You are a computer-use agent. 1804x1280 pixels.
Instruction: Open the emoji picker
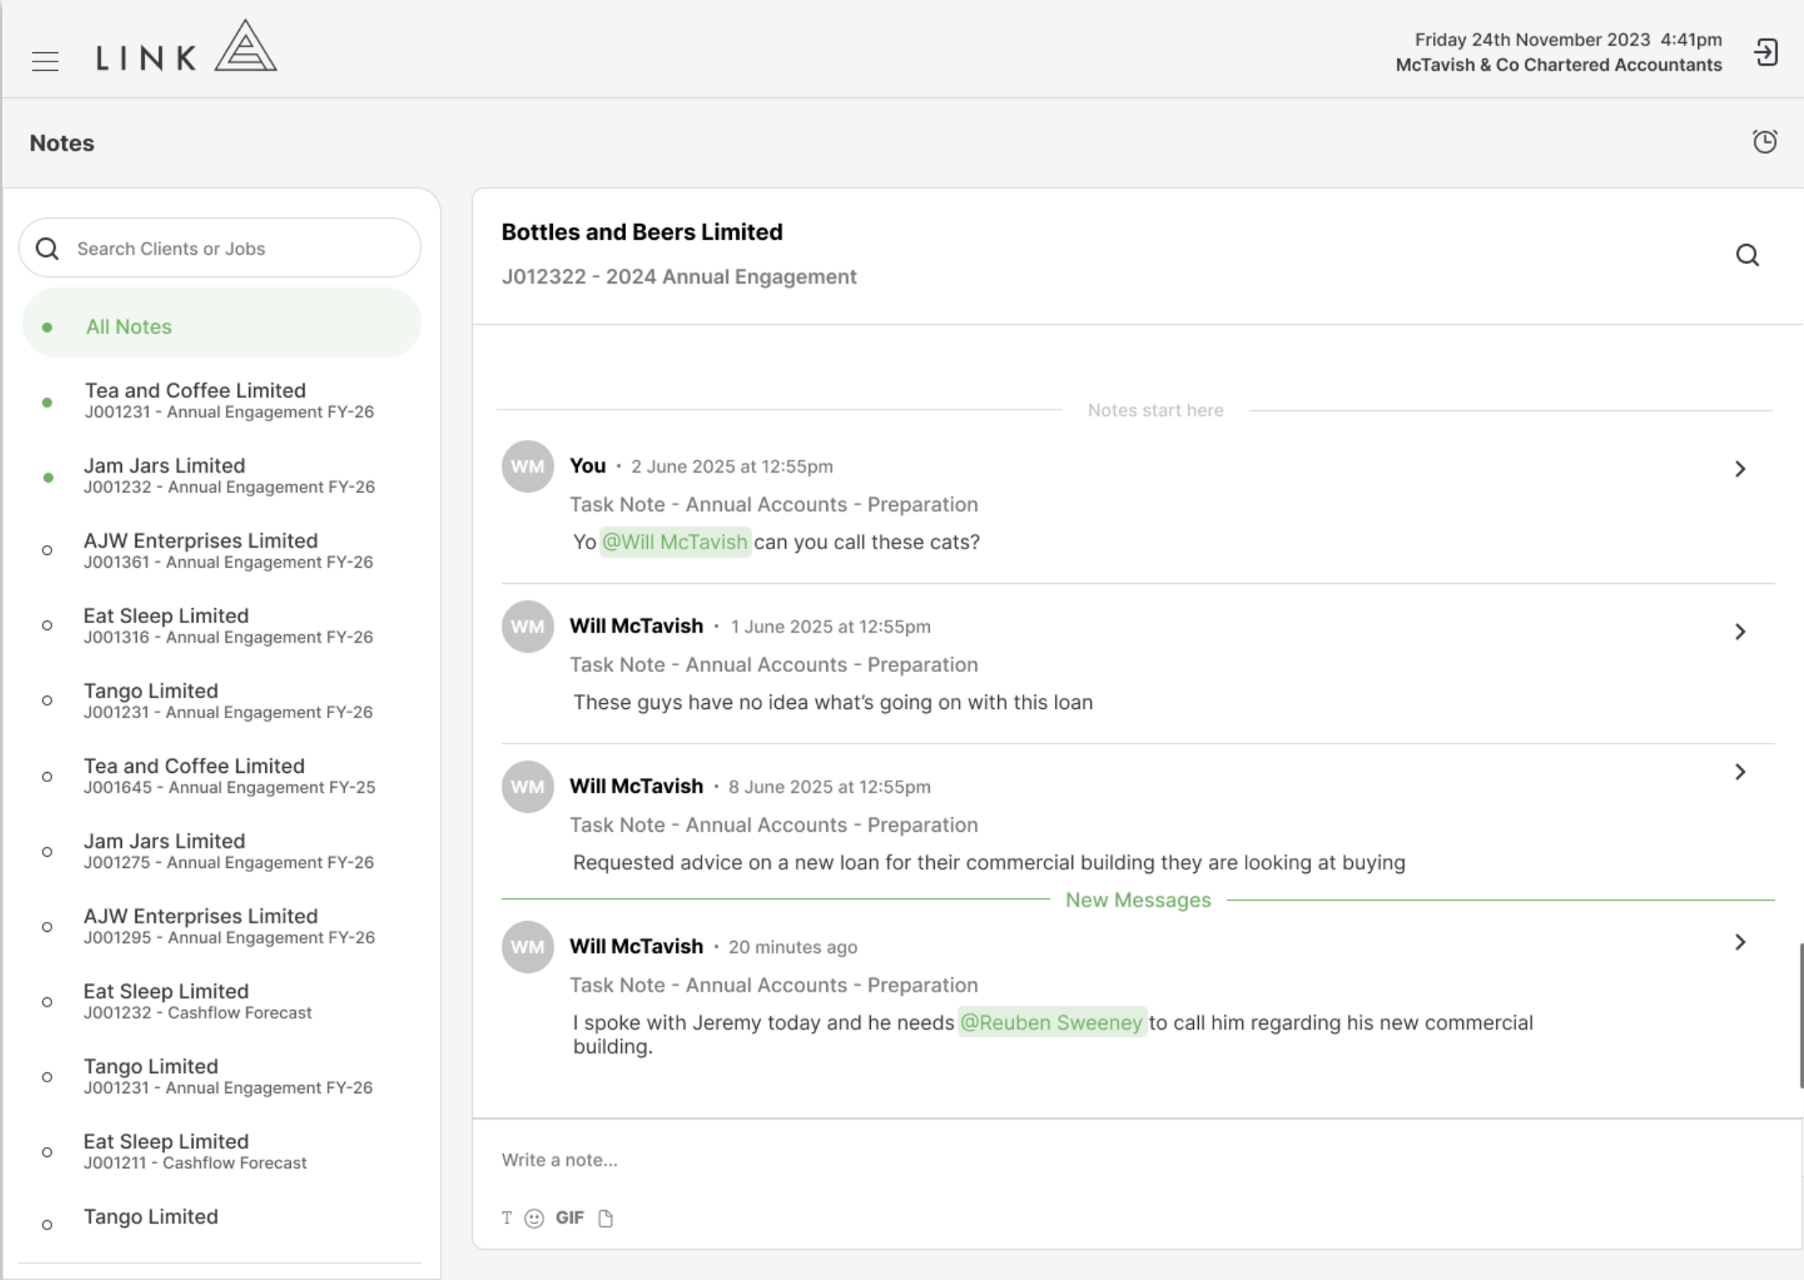(x=534, y=1219)
